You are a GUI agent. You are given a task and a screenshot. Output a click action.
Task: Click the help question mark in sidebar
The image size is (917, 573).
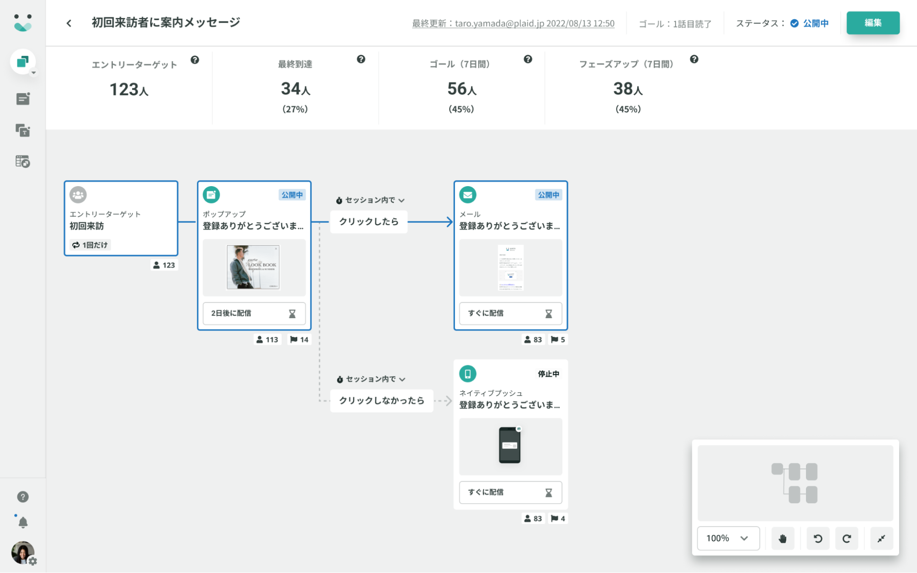[x=23, y=497]
